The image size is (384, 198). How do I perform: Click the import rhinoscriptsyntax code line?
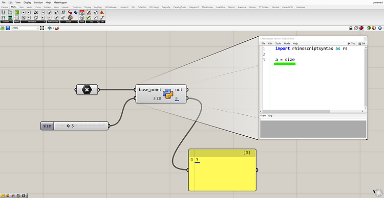click(311, 48)
